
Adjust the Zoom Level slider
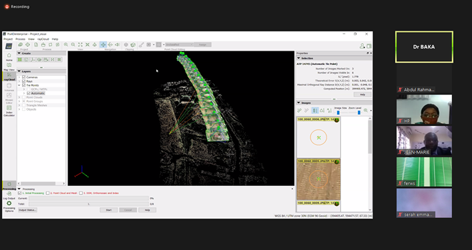click(x=359, y=113)
